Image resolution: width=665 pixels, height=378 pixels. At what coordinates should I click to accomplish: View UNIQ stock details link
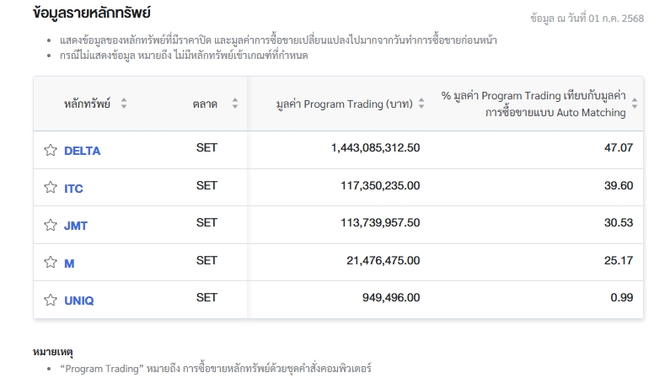78,300
